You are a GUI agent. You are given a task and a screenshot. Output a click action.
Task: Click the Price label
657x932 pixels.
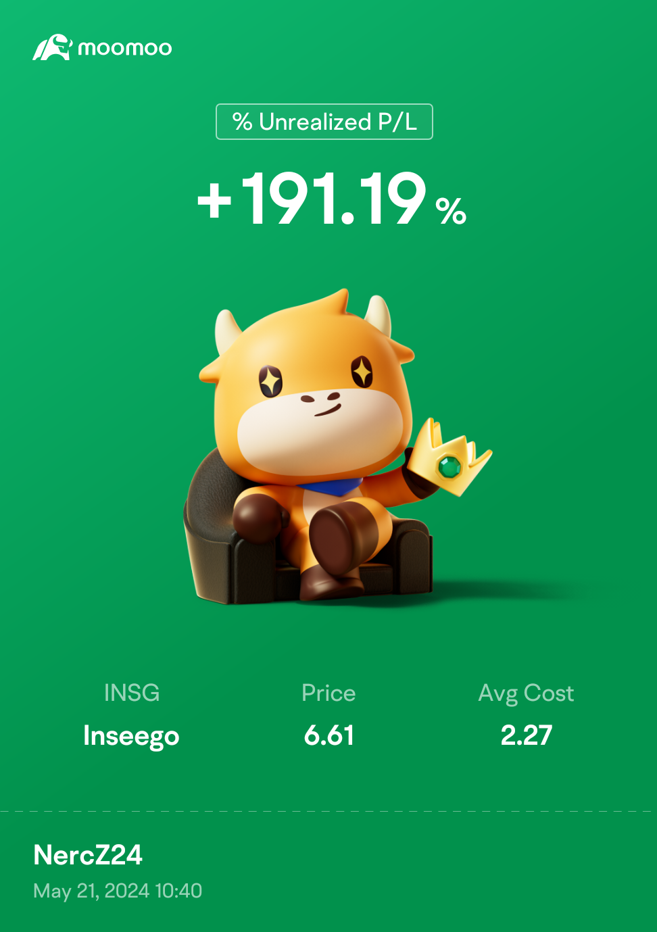pyautogui.click(x=328, y=693)
